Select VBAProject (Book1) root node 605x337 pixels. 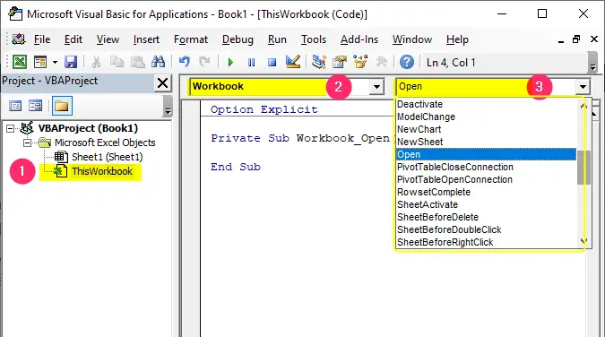click(88, 128)
